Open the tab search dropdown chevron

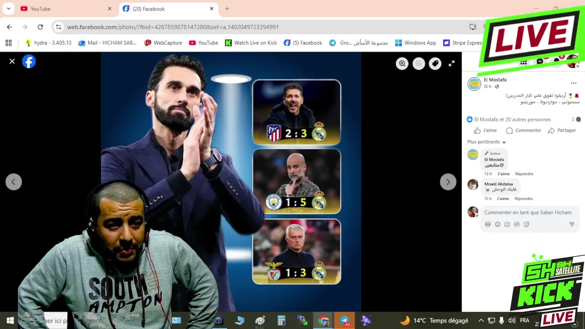(8, 9)
